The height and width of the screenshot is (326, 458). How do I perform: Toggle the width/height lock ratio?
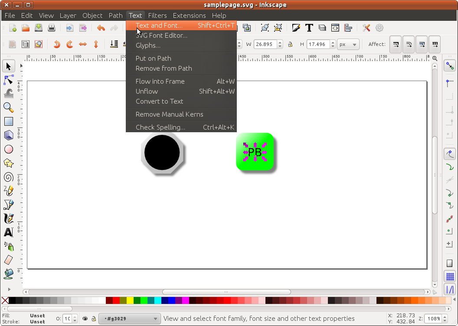290,44
